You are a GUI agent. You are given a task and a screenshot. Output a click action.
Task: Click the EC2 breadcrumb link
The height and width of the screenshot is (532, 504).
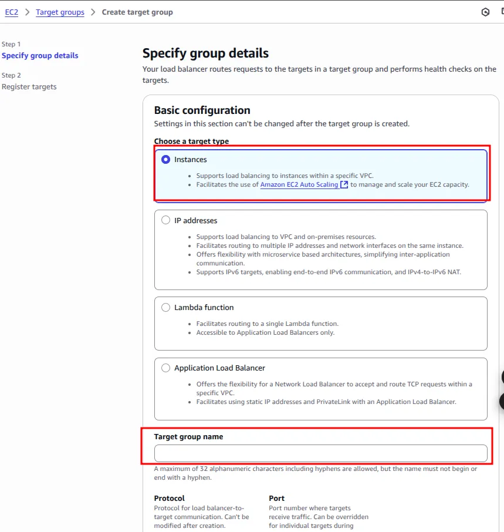[12, 12]
